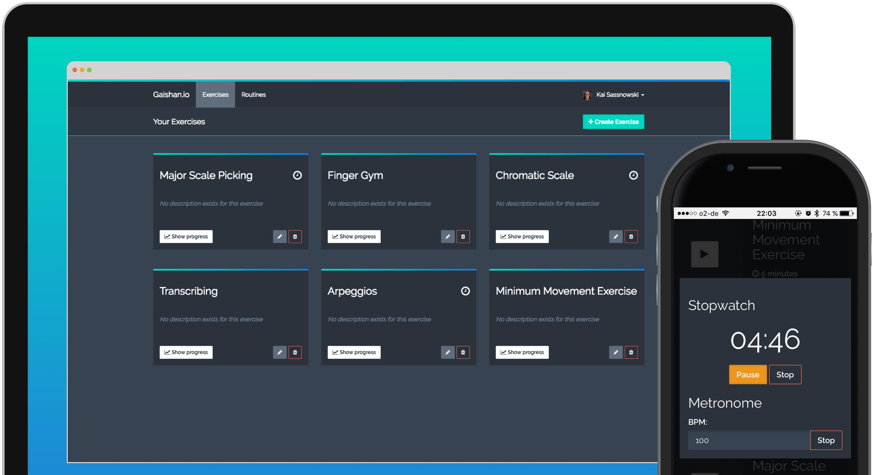Tap the Bluetooth icon in phone status bar
873x475 pixels.
[x=816, y=213]
